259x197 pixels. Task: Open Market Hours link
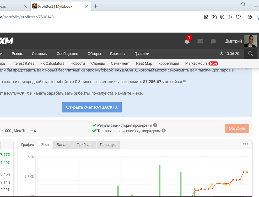click(196, 63)
